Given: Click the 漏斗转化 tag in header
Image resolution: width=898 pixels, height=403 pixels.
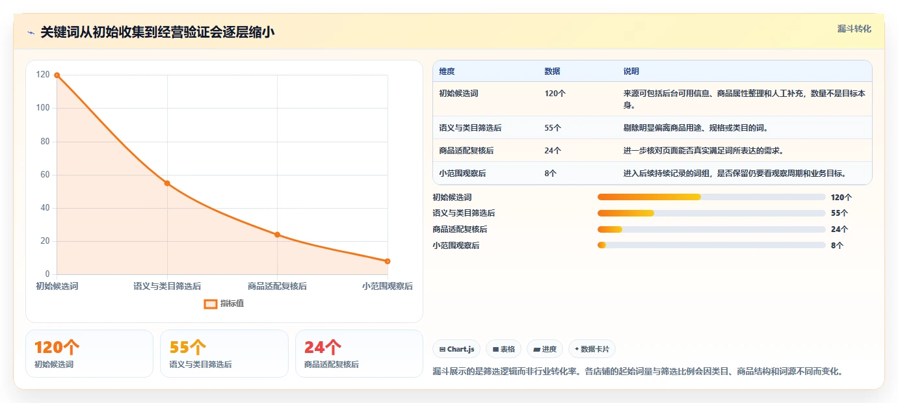Looking at the screenshot, I should [x=854, y=29].
